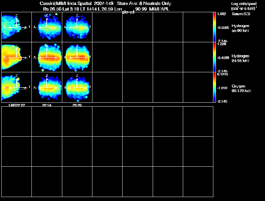The image size is (265, 201).
Task: Select the Oxygen 90-170 keV image at 23:26
Action: (77, 87)
